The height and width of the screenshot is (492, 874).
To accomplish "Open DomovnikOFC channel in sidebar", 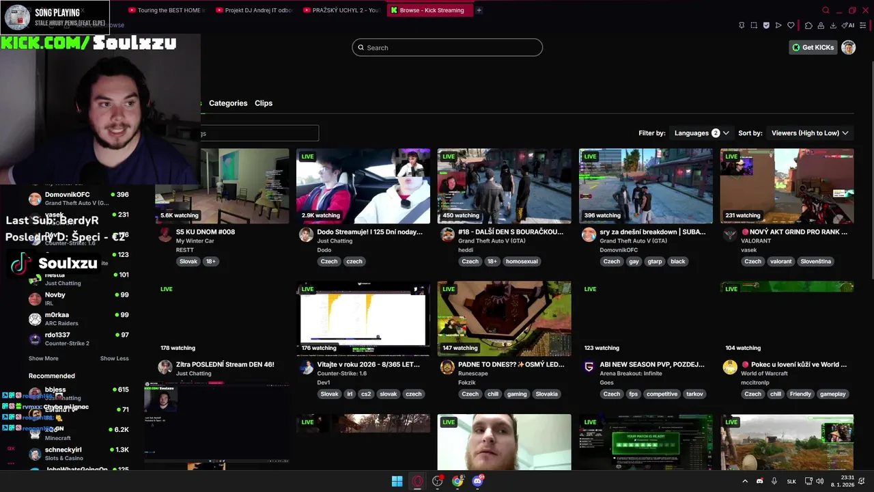I will [x=79, y=198].
